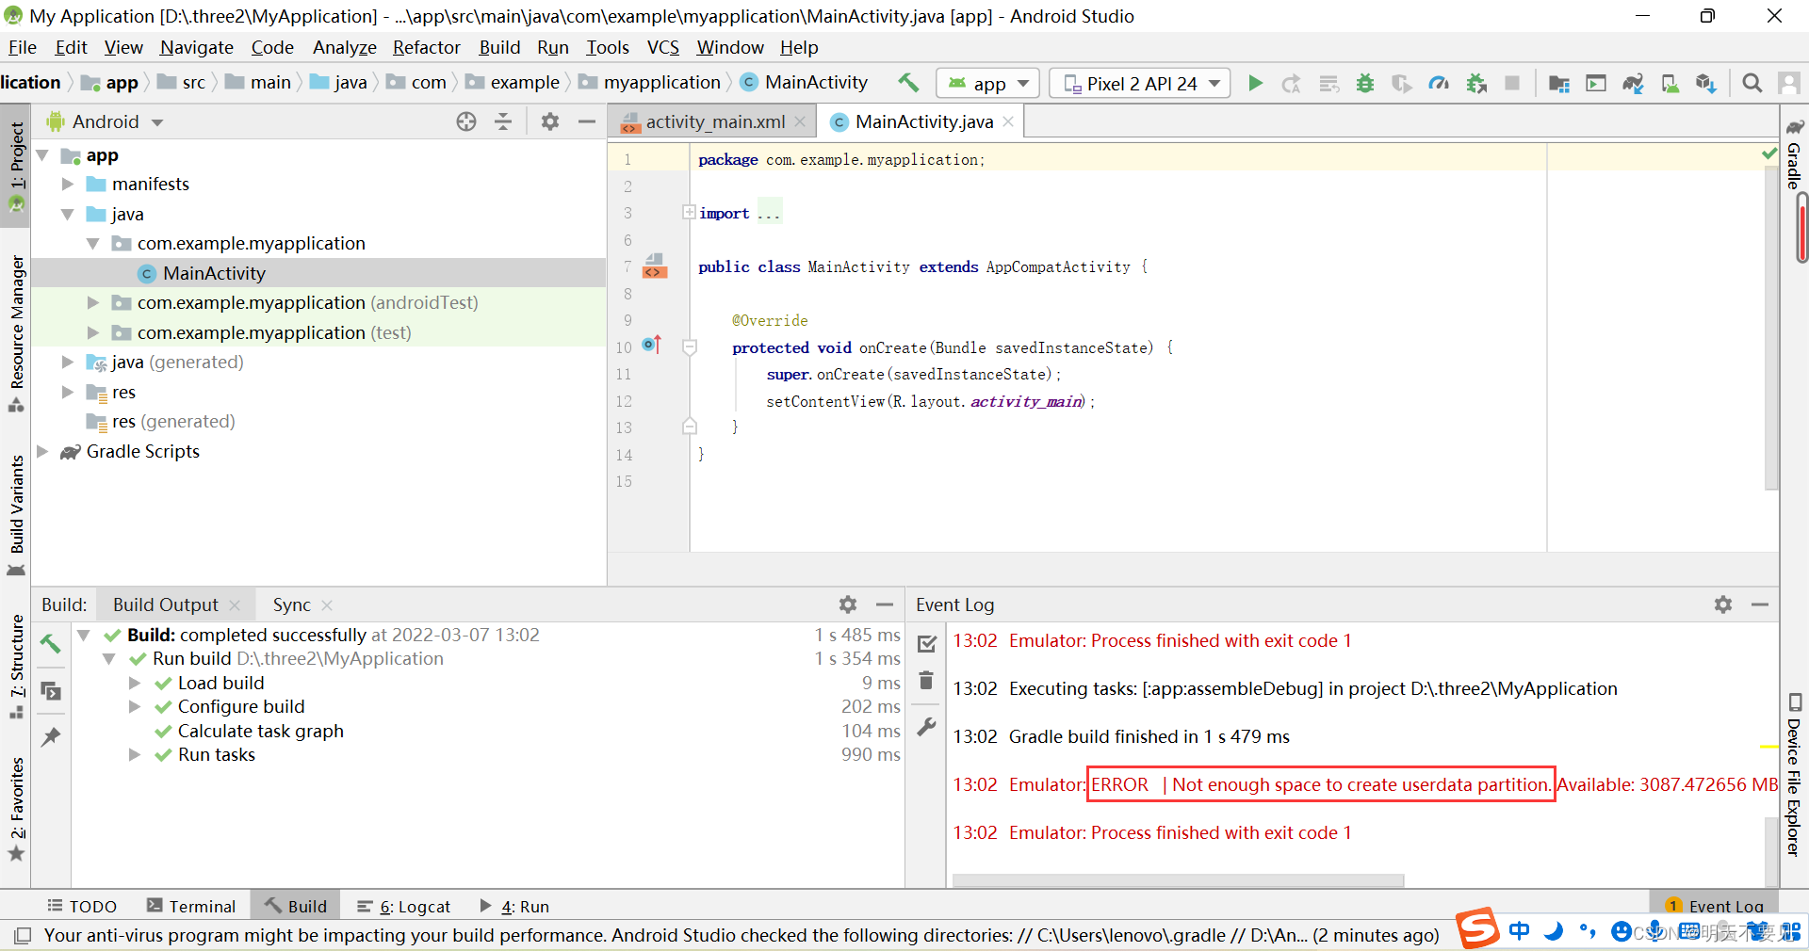1809x951 pixels.
Task: Click the Debug app bug icon
Action: (1364, 83)
